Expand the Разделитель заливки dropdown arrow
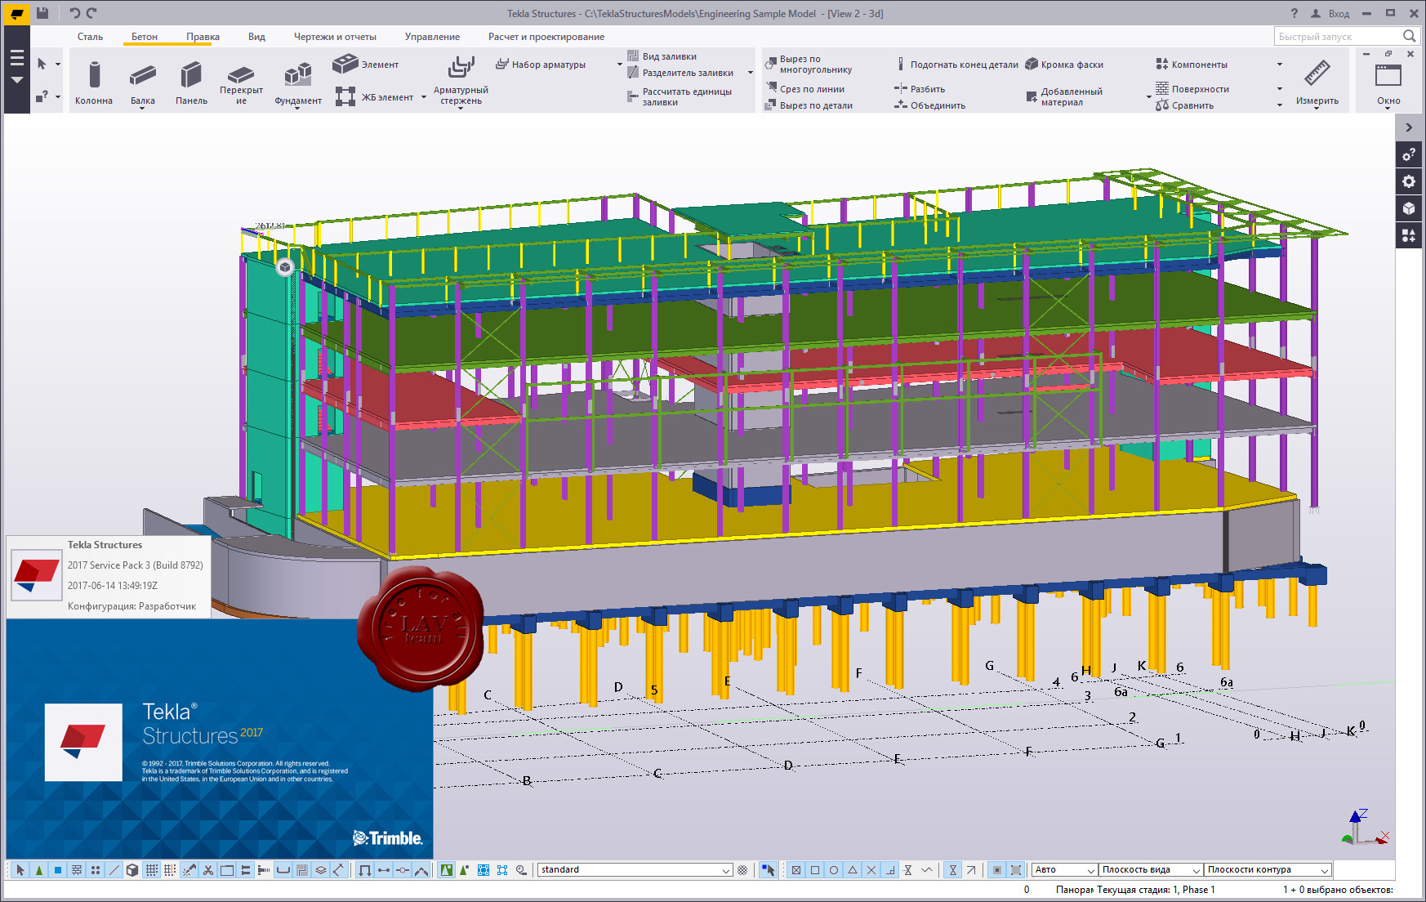The image size is (1426, 902). tap(751, 73)
